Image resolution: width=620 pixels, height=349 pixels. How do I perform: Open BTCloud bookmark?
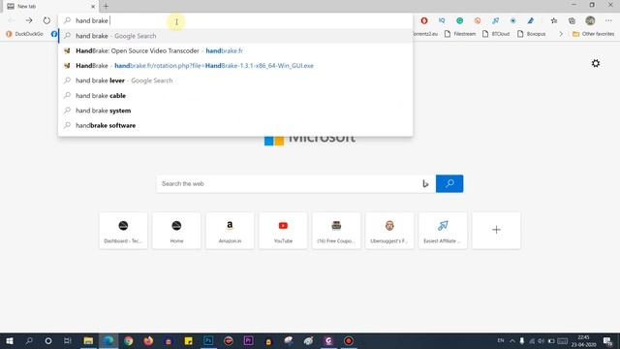[496, 34]
